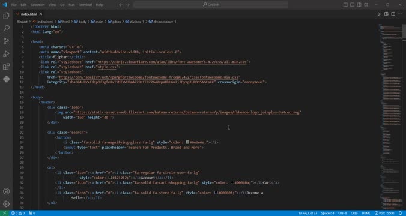Open the Python extension view in activity bar
Screen dimensions: 406x216
coord(6,79)
